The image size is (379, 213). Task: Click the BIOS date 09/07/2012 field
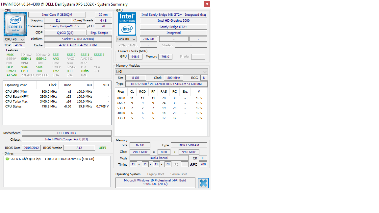31,148
